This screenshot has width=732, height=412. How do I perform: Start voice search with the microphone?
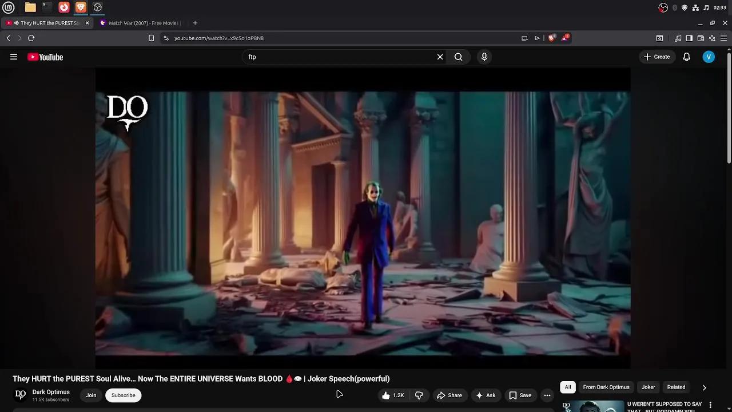484,57
